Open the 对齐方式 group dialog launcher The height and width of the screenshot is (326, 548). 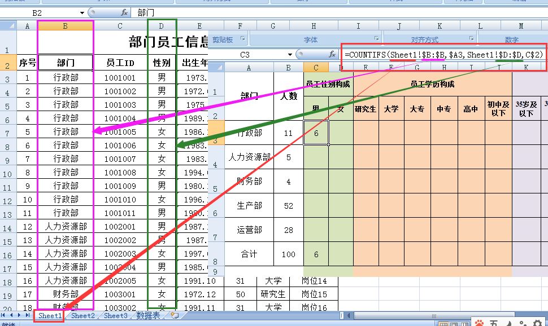point(472,38)
